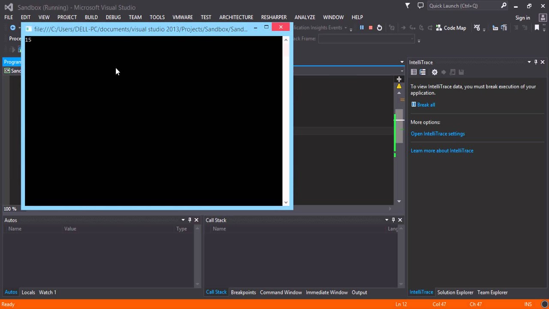Pin the Autos panel
549x309 pixels.
(190, 220)
